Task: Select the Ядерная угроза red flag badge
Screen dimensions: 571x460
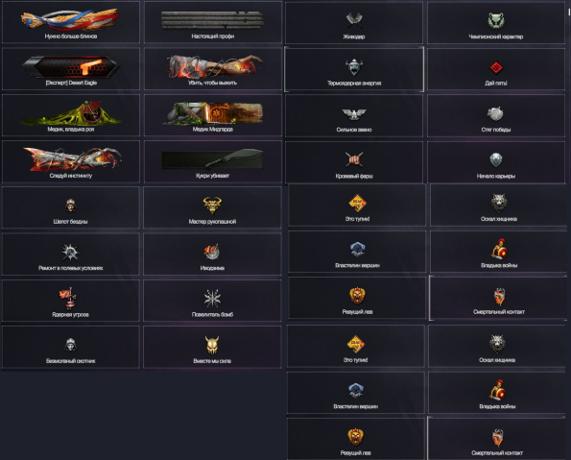Action: (x=71, y=301)
